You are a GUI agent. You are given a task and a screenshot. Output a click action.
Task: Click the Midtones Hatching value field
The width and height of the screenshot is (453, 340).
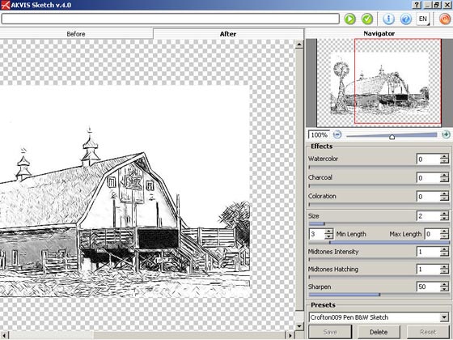428,270
